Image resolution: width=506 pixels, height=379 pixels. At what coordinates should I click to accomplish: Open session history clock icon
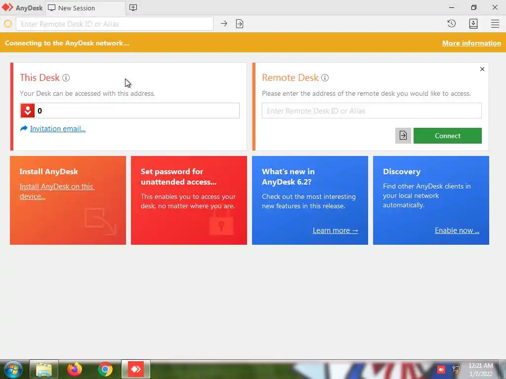(452, 24)
